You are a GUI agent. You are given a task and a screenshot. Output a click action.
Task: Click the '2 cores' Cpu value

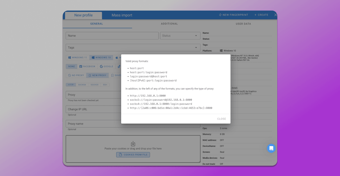pyautogui.click(x=223, y=128)
